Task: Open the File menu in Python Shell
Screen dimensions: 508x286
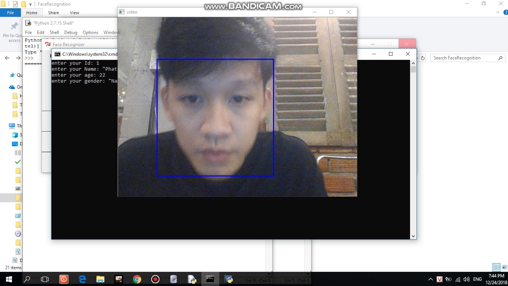Action: (x=29, y=33)
